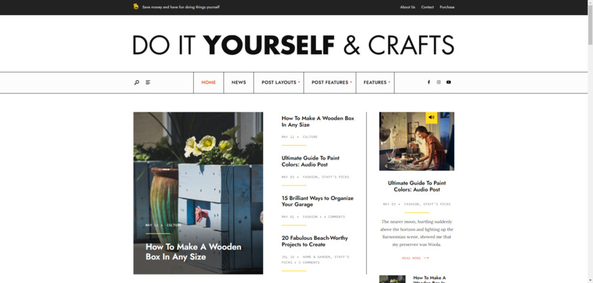This screenshot has height=283, width=593.
Task: Expand the Features dropdown menu
Action: (x=375, y=82)
